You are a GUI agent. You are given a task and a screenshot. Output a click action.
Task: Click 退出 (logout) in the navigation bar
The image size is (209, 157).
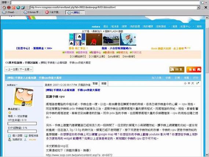[106, 26]
